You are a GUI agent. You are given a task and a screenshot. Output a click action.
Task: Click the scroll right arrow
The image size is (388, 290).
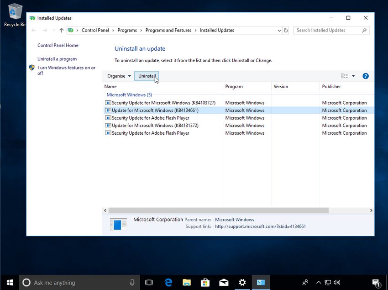[371, 211]
